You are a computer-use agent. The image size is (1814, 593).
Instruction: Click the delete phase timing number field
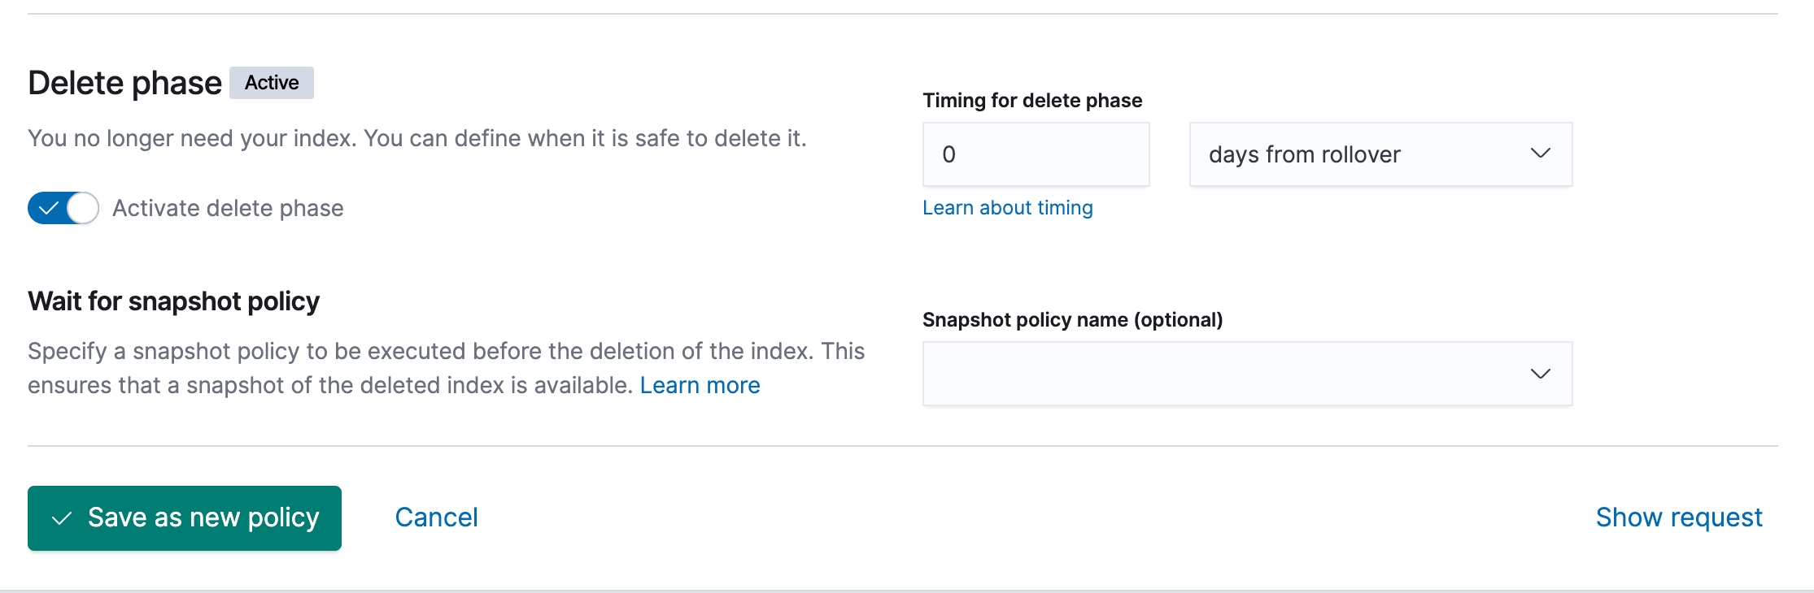1036,154
